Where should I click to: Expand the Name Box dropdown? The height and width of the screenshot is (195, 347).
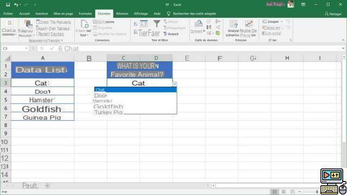click(27, 48)
